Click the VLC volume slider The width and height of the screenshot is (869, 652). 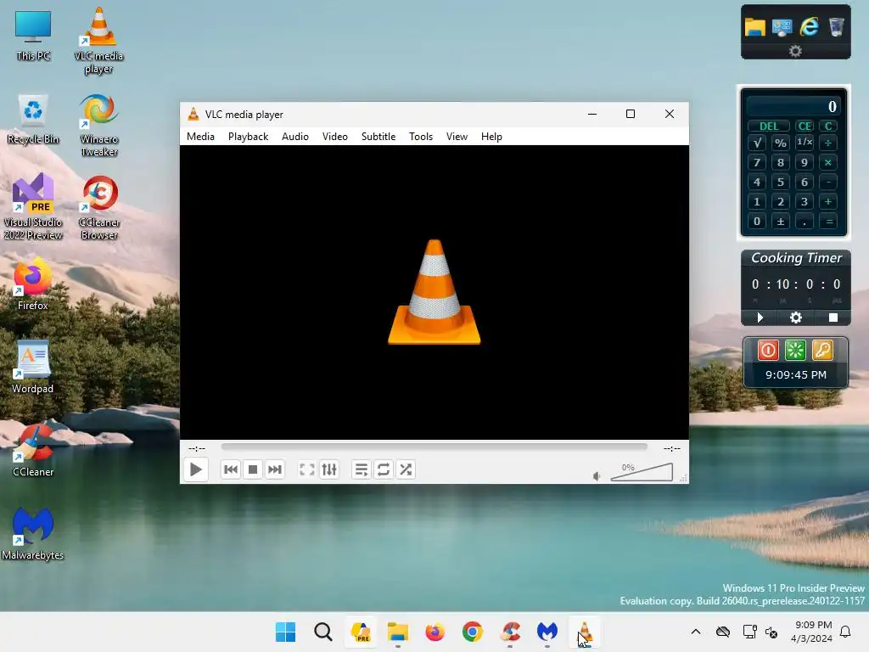click(x=642, y=472)
